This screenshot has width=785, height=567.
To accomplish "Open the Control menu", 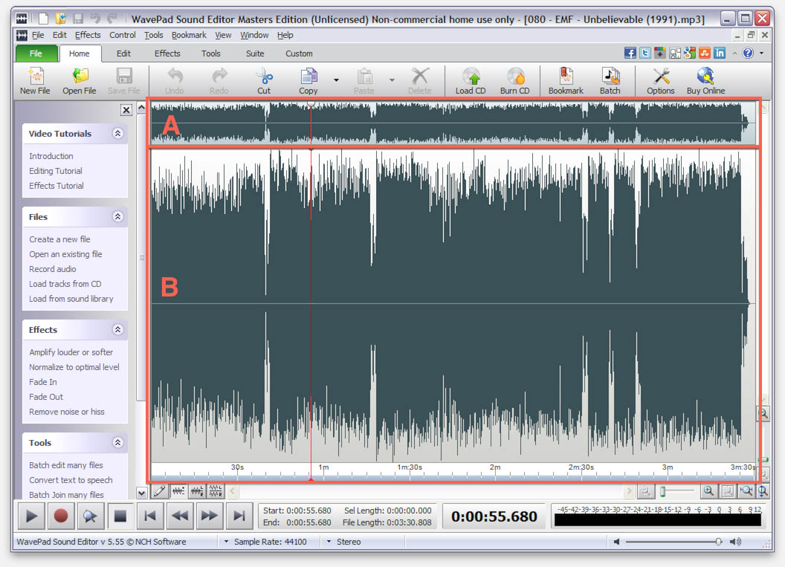I will click(122, 35).
